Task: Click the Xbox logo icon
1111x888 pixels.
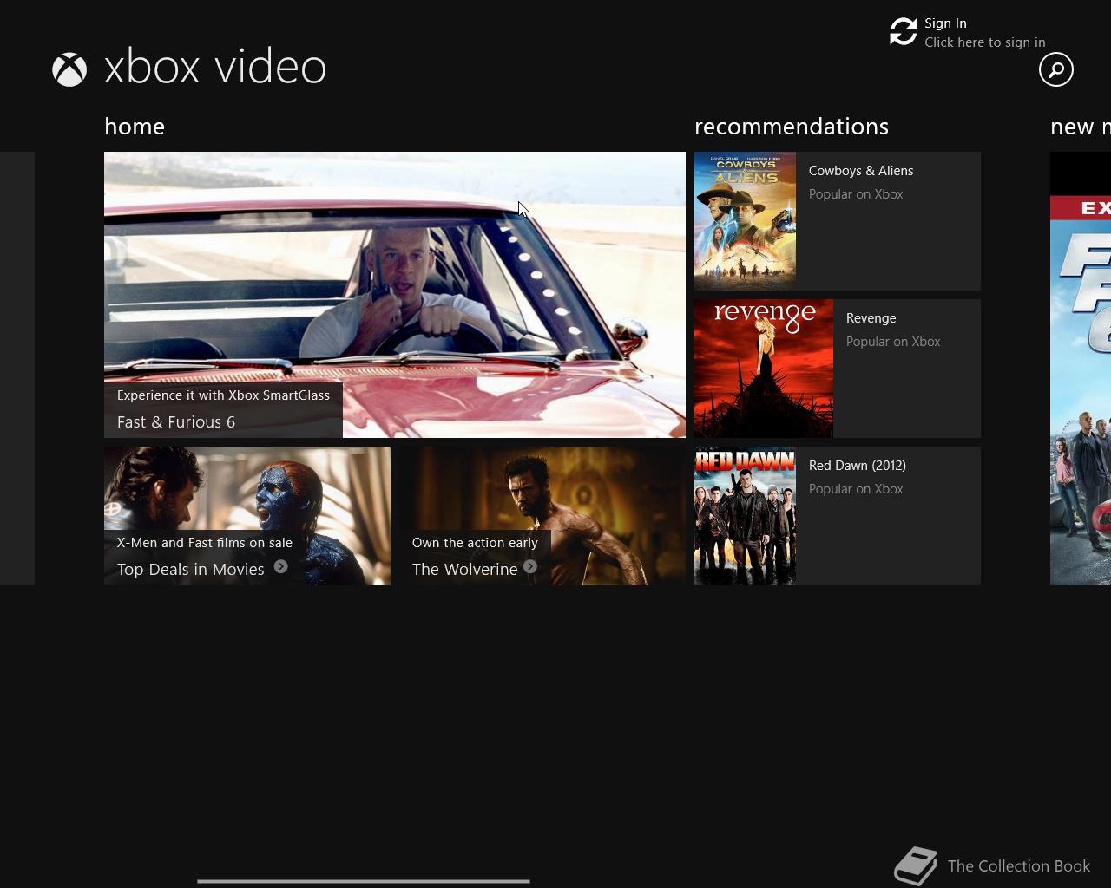Action: (69, 69)
